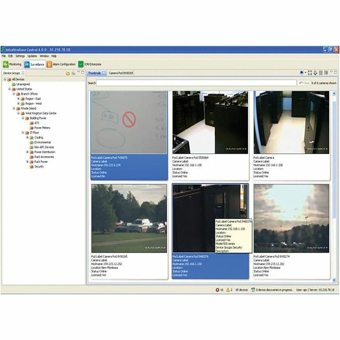Click the user icon in the thumbnails toolbar
Image resolution: width=340 pixels, height=340 pixels.
pyautogui.click(x=301, y=72)
